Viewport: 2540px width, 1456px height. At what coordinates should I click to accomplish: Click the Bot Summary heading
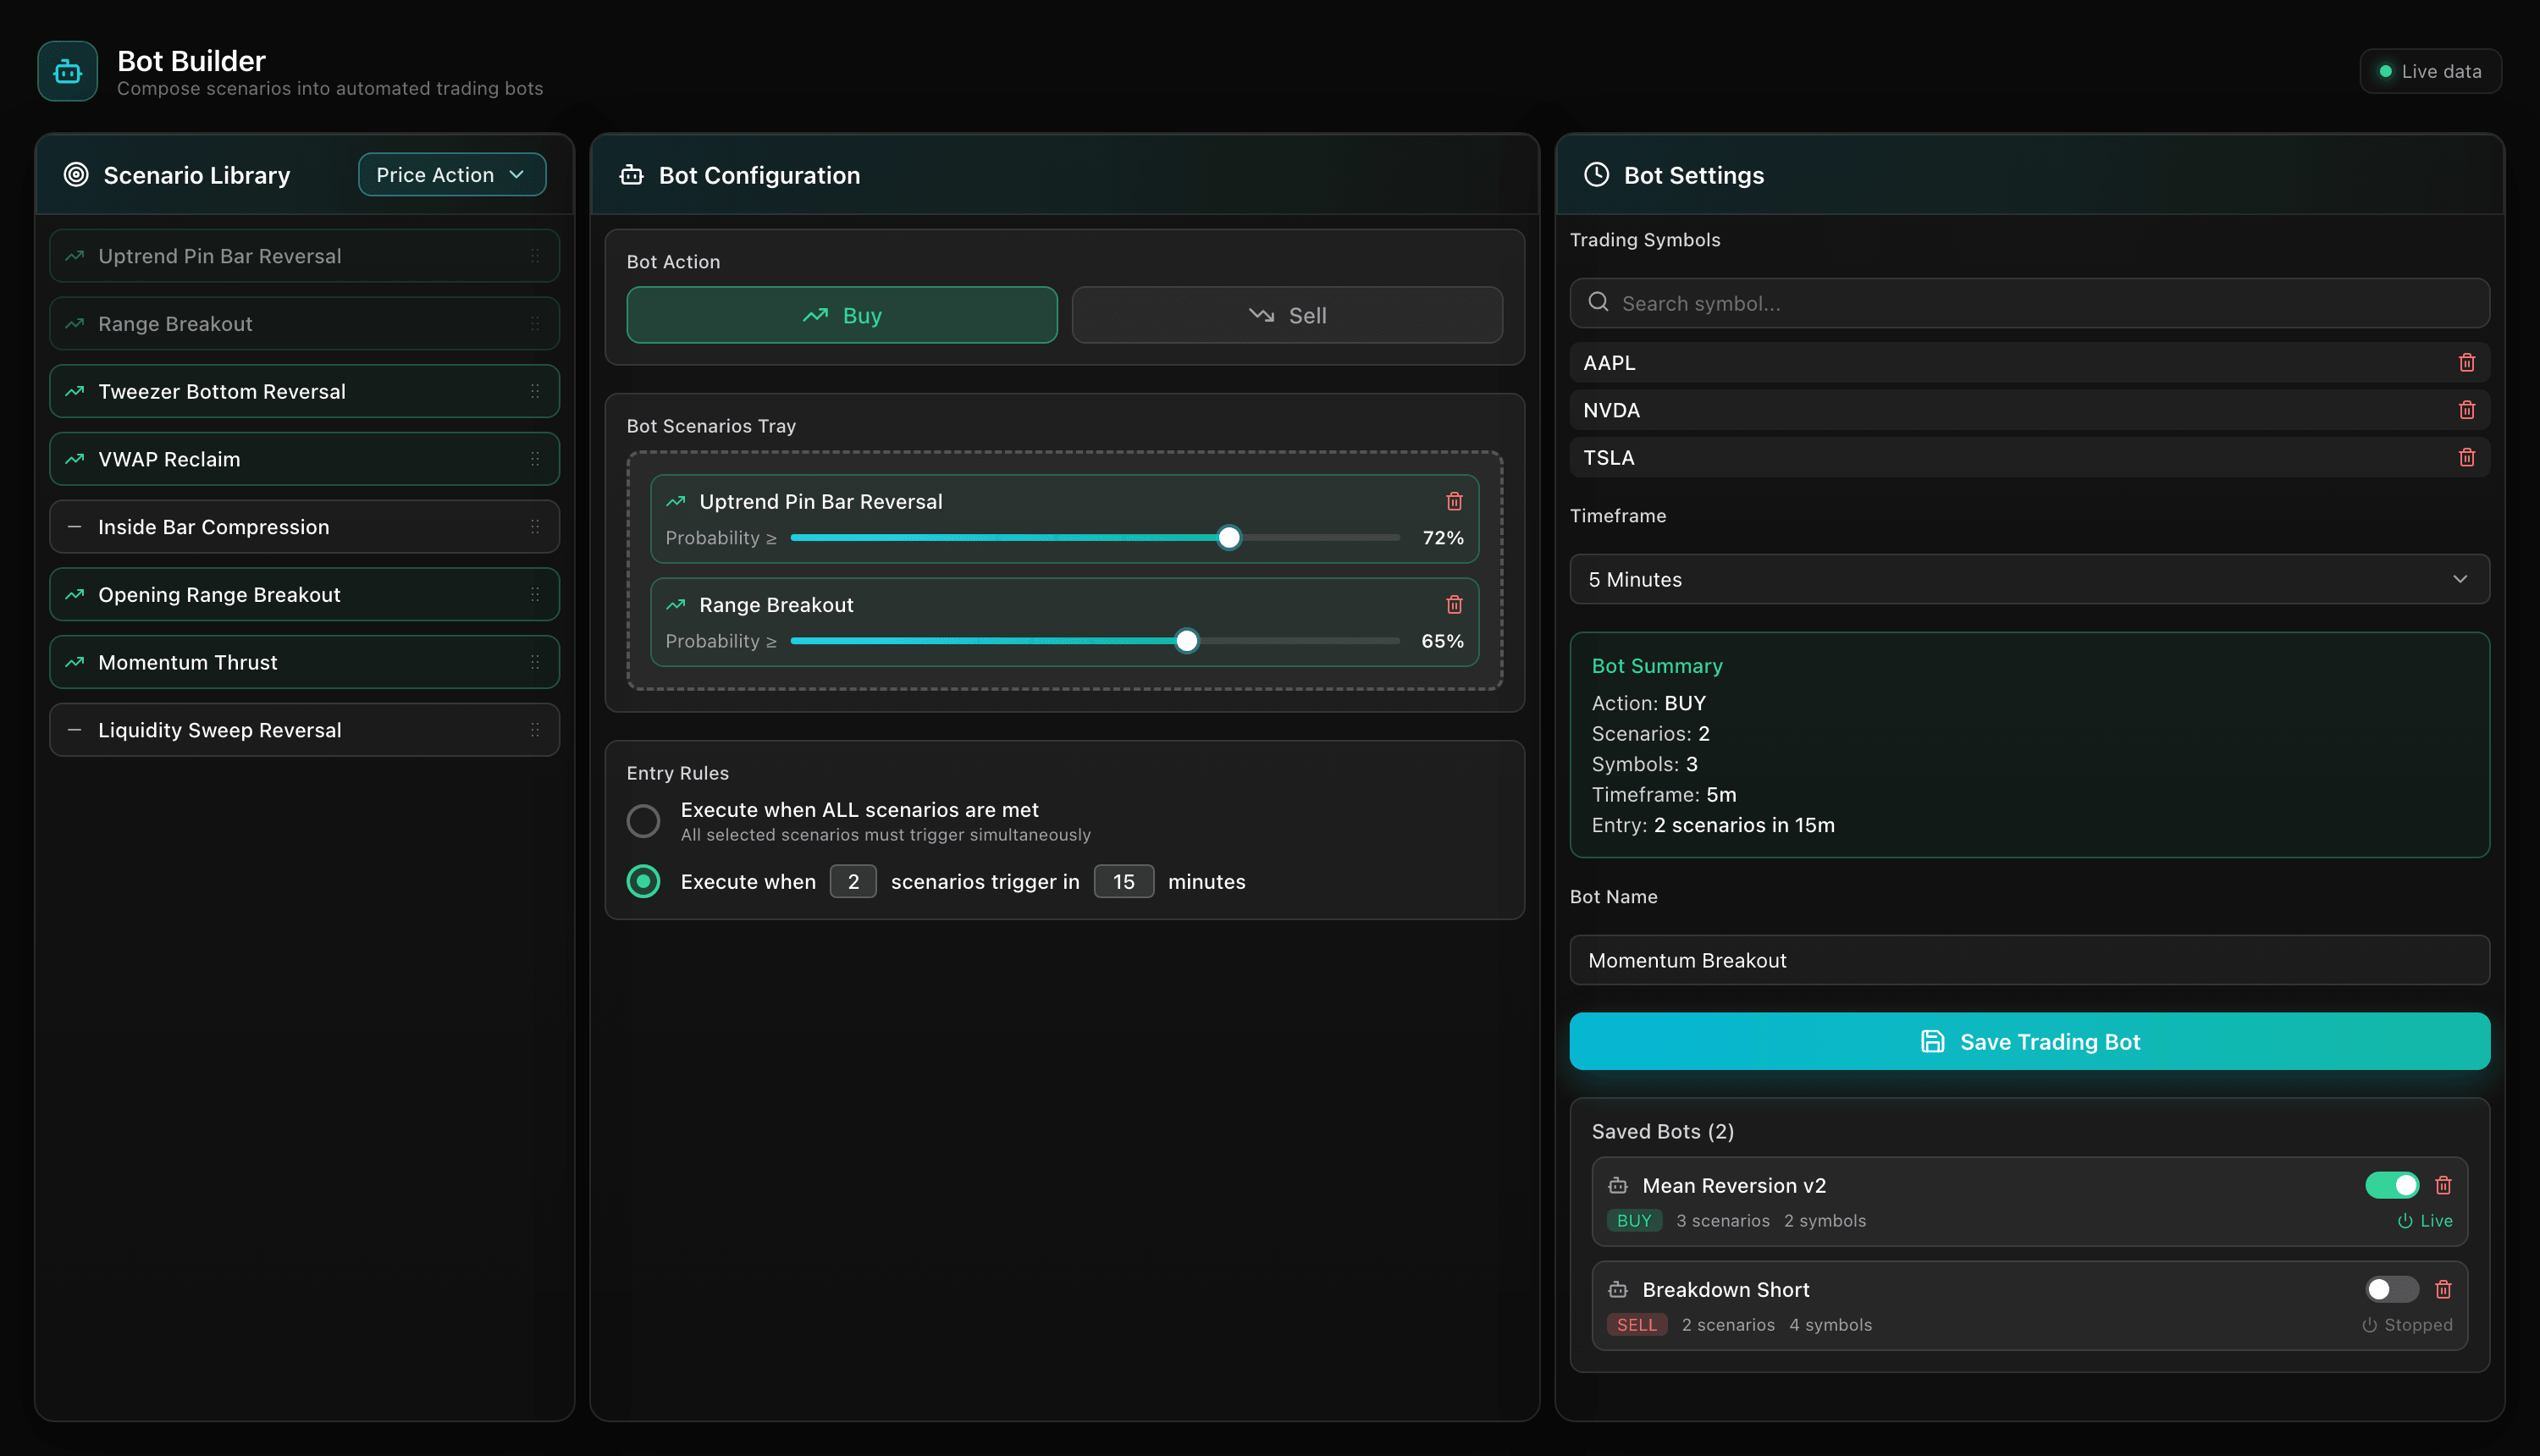point(1657,666)
